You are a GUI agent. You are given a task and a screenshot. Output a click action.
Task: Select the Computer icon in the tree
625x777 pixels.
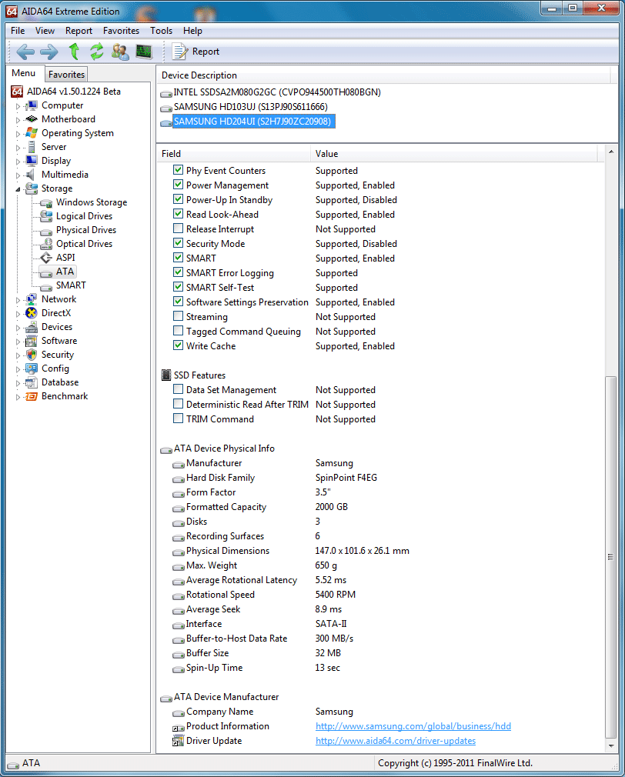(32, 105)
